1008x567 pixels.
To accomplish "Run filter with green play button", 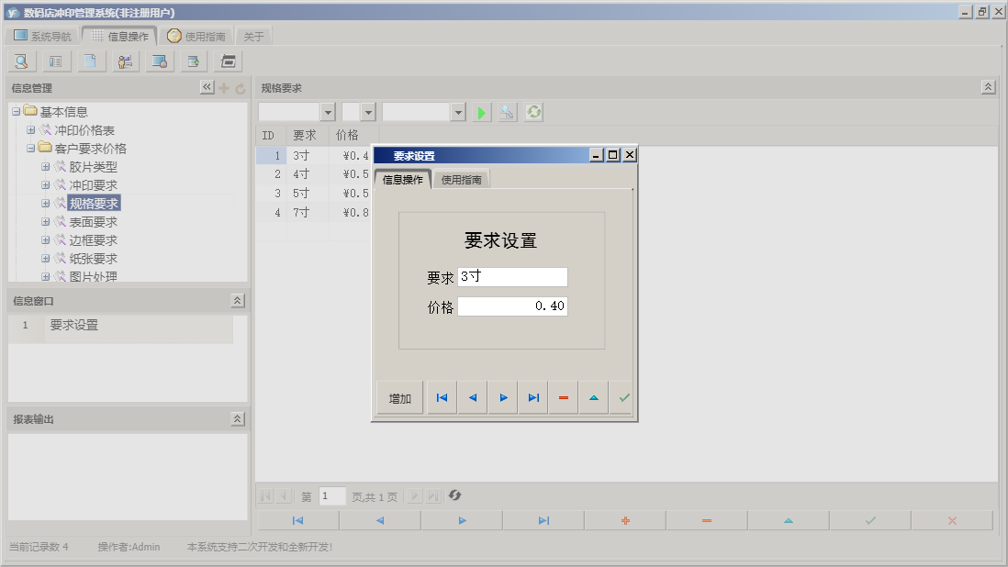I will [482, 112].
